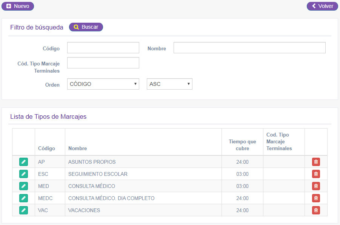Image resolution: width=340 pixels, height=225 pixels.
Task: Focus the Nombre filter field
Action: click(x=249, y=48)
